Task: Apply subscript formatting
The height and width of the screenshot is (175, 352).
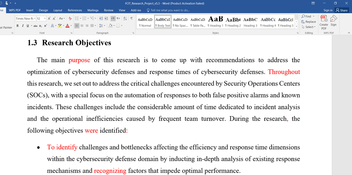Action: click(41, 26)
